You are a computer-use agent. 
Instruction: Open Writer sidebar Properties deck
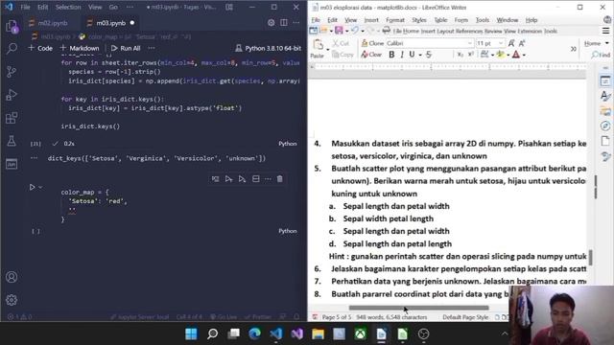tap(605, 80)
